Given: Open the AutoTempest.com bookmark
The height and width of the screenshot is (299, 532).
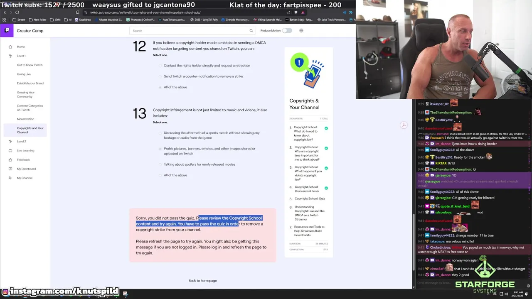Looking at the screenshot, I should pyautogui.click(x=171, y=20).
